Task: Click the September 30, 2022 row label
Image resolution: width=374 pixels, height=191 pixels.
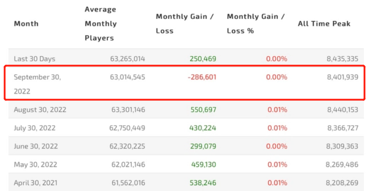Action: pyautogui.click(x=37, y=84)
